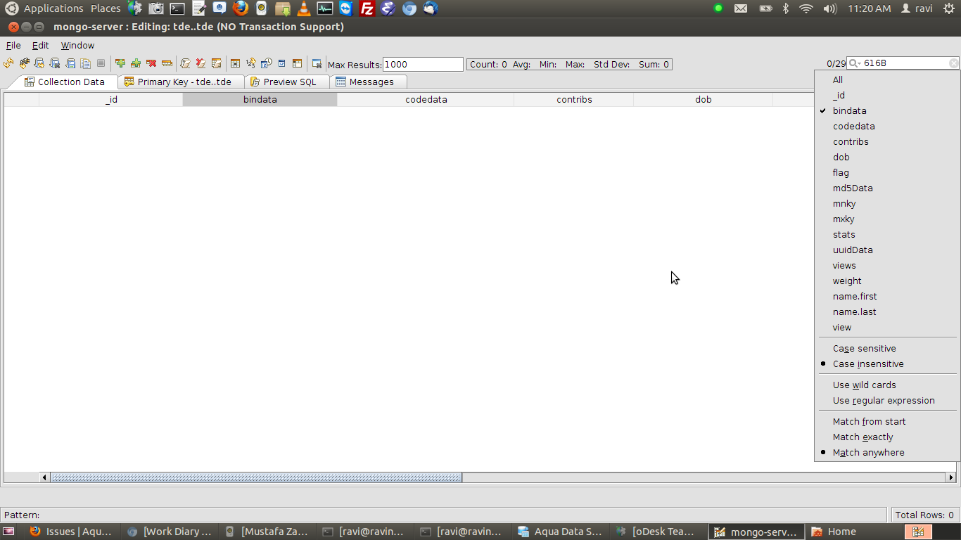Screen dimensions: 961x540
Task: Open Firefox from the top panel
Action: [x=241, y=8]
